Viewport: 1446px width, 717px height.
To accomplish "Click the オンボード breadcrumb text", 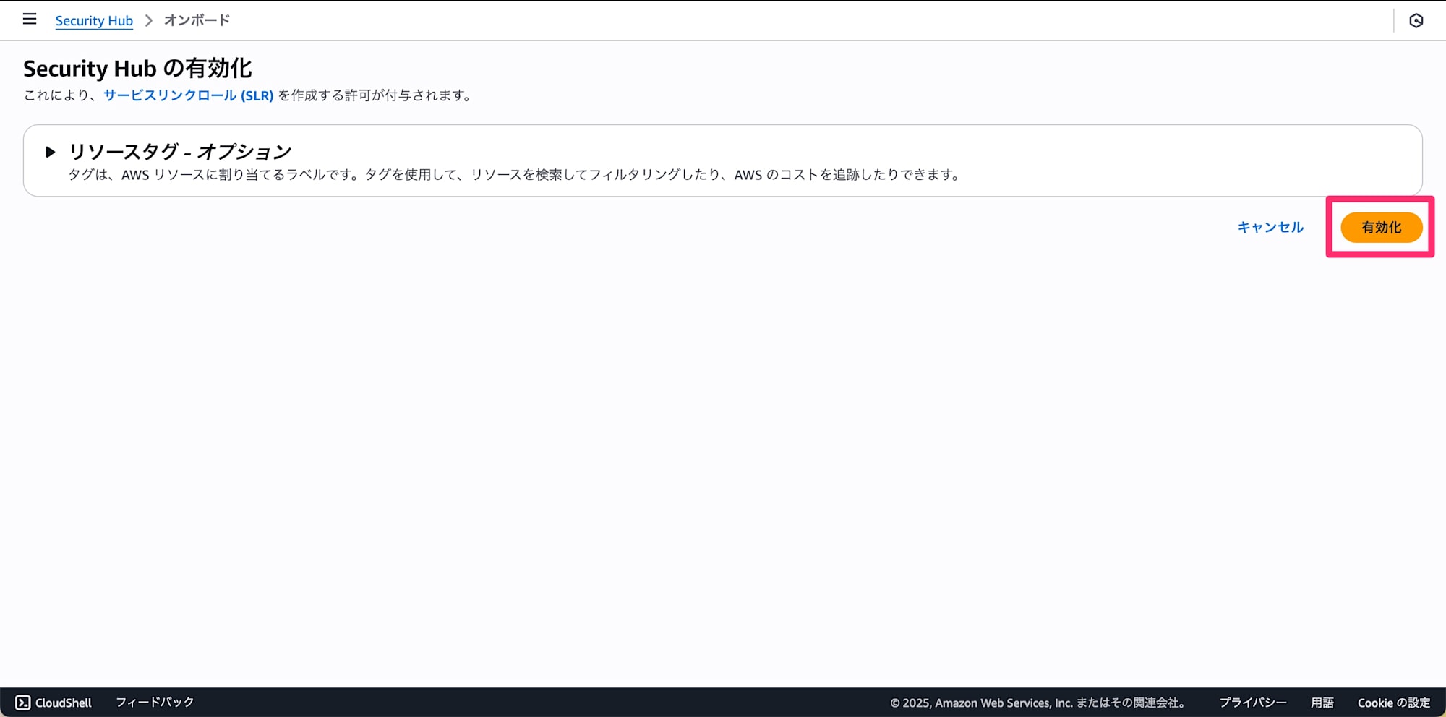I will [x=197, y=20].
